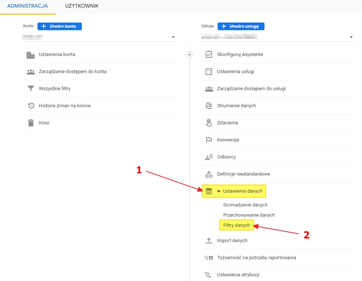This screenshot has height=281, width=362.
Task: Click the audience icon beside Odbiorcy
Action: [x=209, y=157]
